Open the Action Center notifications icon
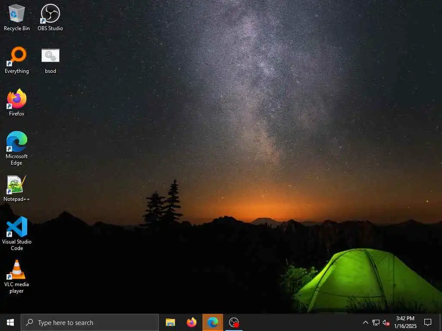The image size is (442, 331). click(428, 322)
